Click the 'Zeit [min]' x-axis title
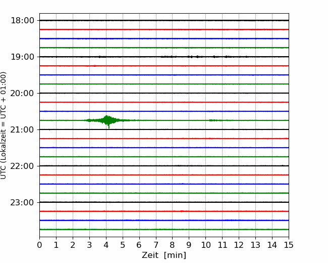Viewport: 328px width, 263px height. (x=164, y=255)
